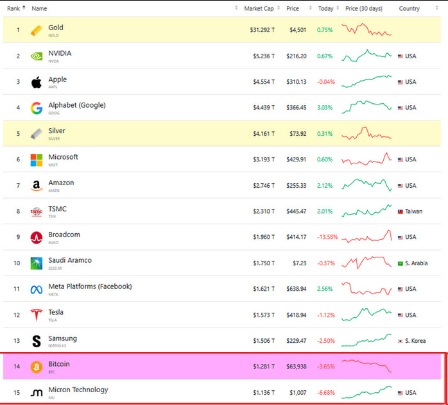Click the Samsung S logo icon
The height and width of the screenshot is (405, 448).
point(37,341)
